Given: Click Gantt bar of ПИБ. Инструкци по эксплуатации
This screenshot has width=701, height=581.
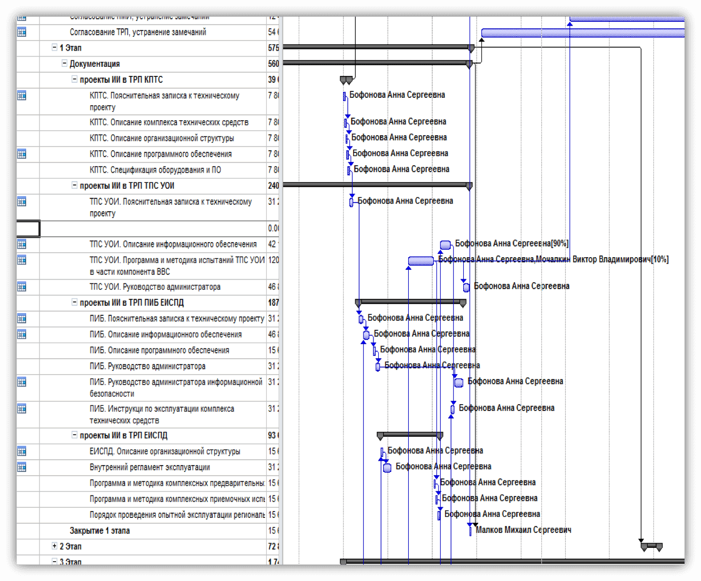Looking at the screenshot, I should pyautogui.click(x=452, y=409).
